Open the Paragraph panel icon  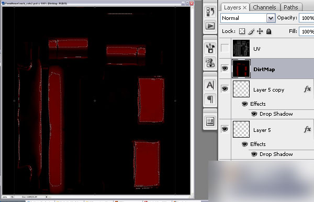(210, 99)
